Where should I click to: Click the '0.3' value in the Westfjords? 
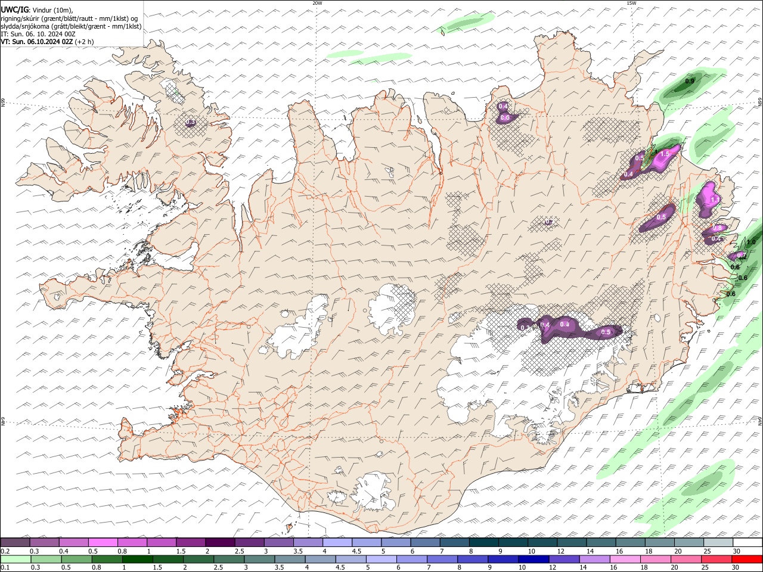pos(191,122)
